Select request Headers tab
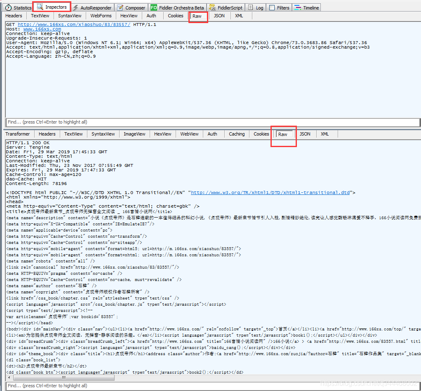The height and width of the screenshot is (391, 421). (x=14, y=16)
